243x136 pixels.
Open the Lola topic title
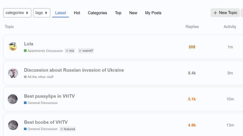pyautogui.click(x=29, y=44)
